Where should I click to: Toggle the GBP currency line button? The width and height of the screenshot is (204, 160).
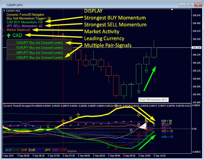pos(40,150)
